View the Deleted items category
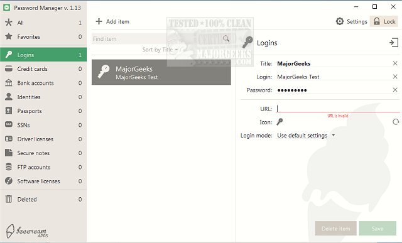The image size is (402, 243). click(x=43, y=199)
